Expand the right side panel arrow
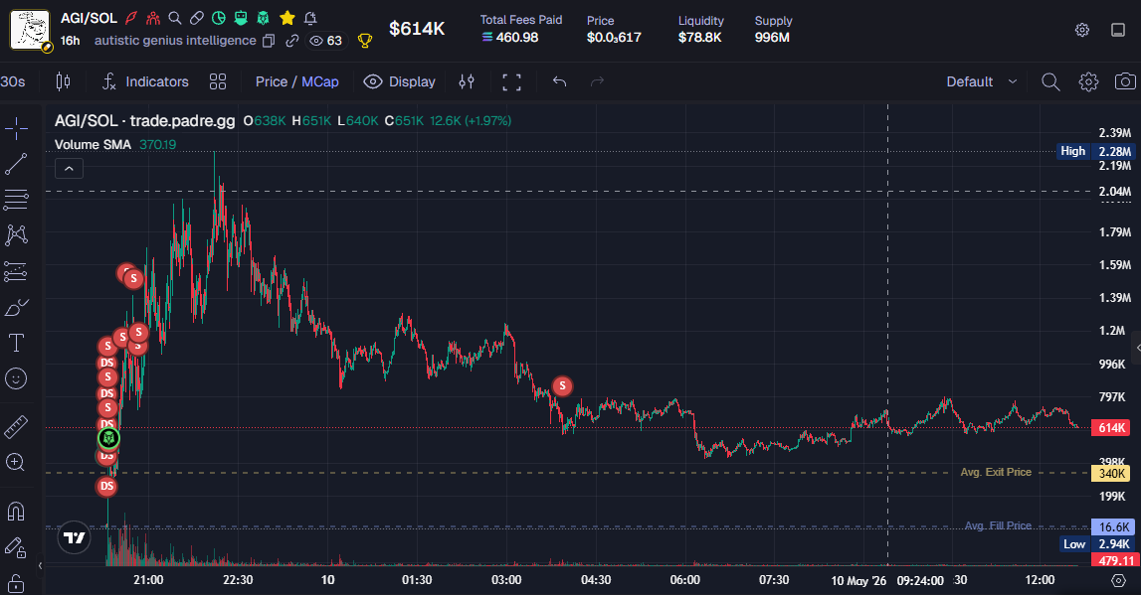This screenshot has height=595, width=1141. pos(1137,348)
